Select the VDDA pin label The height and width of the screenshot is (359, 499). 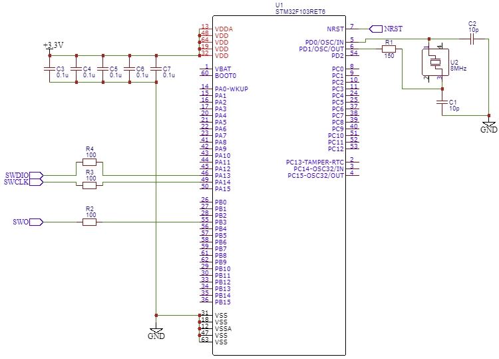pos(224,29)
